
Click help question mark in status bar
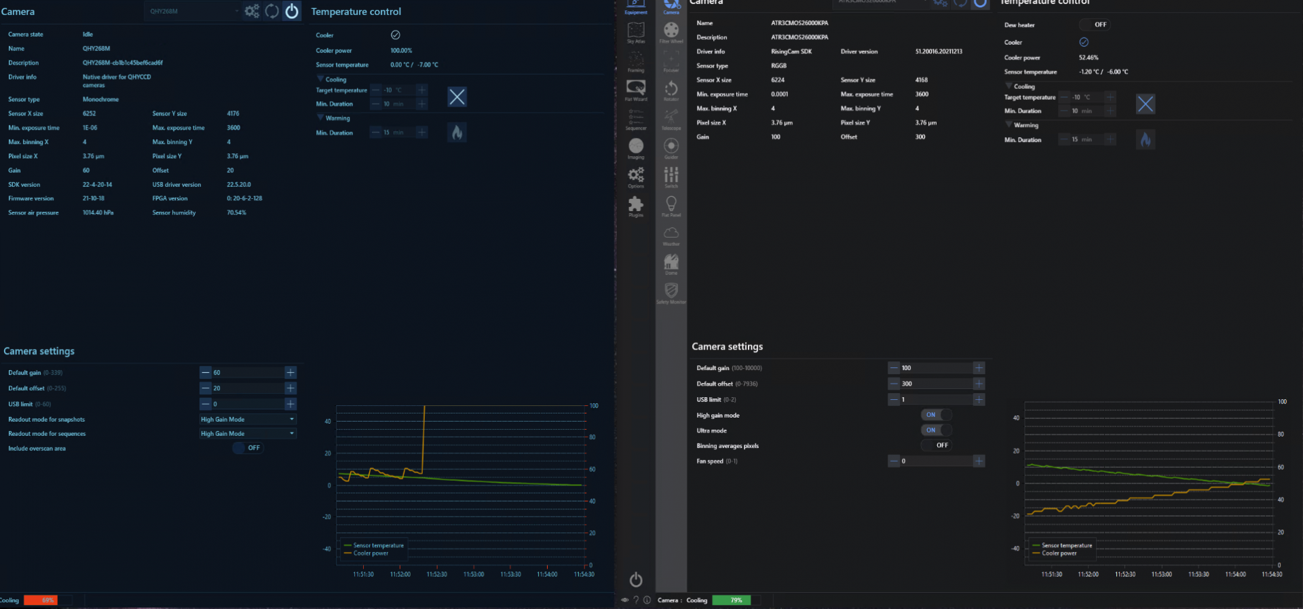[636, 600]
